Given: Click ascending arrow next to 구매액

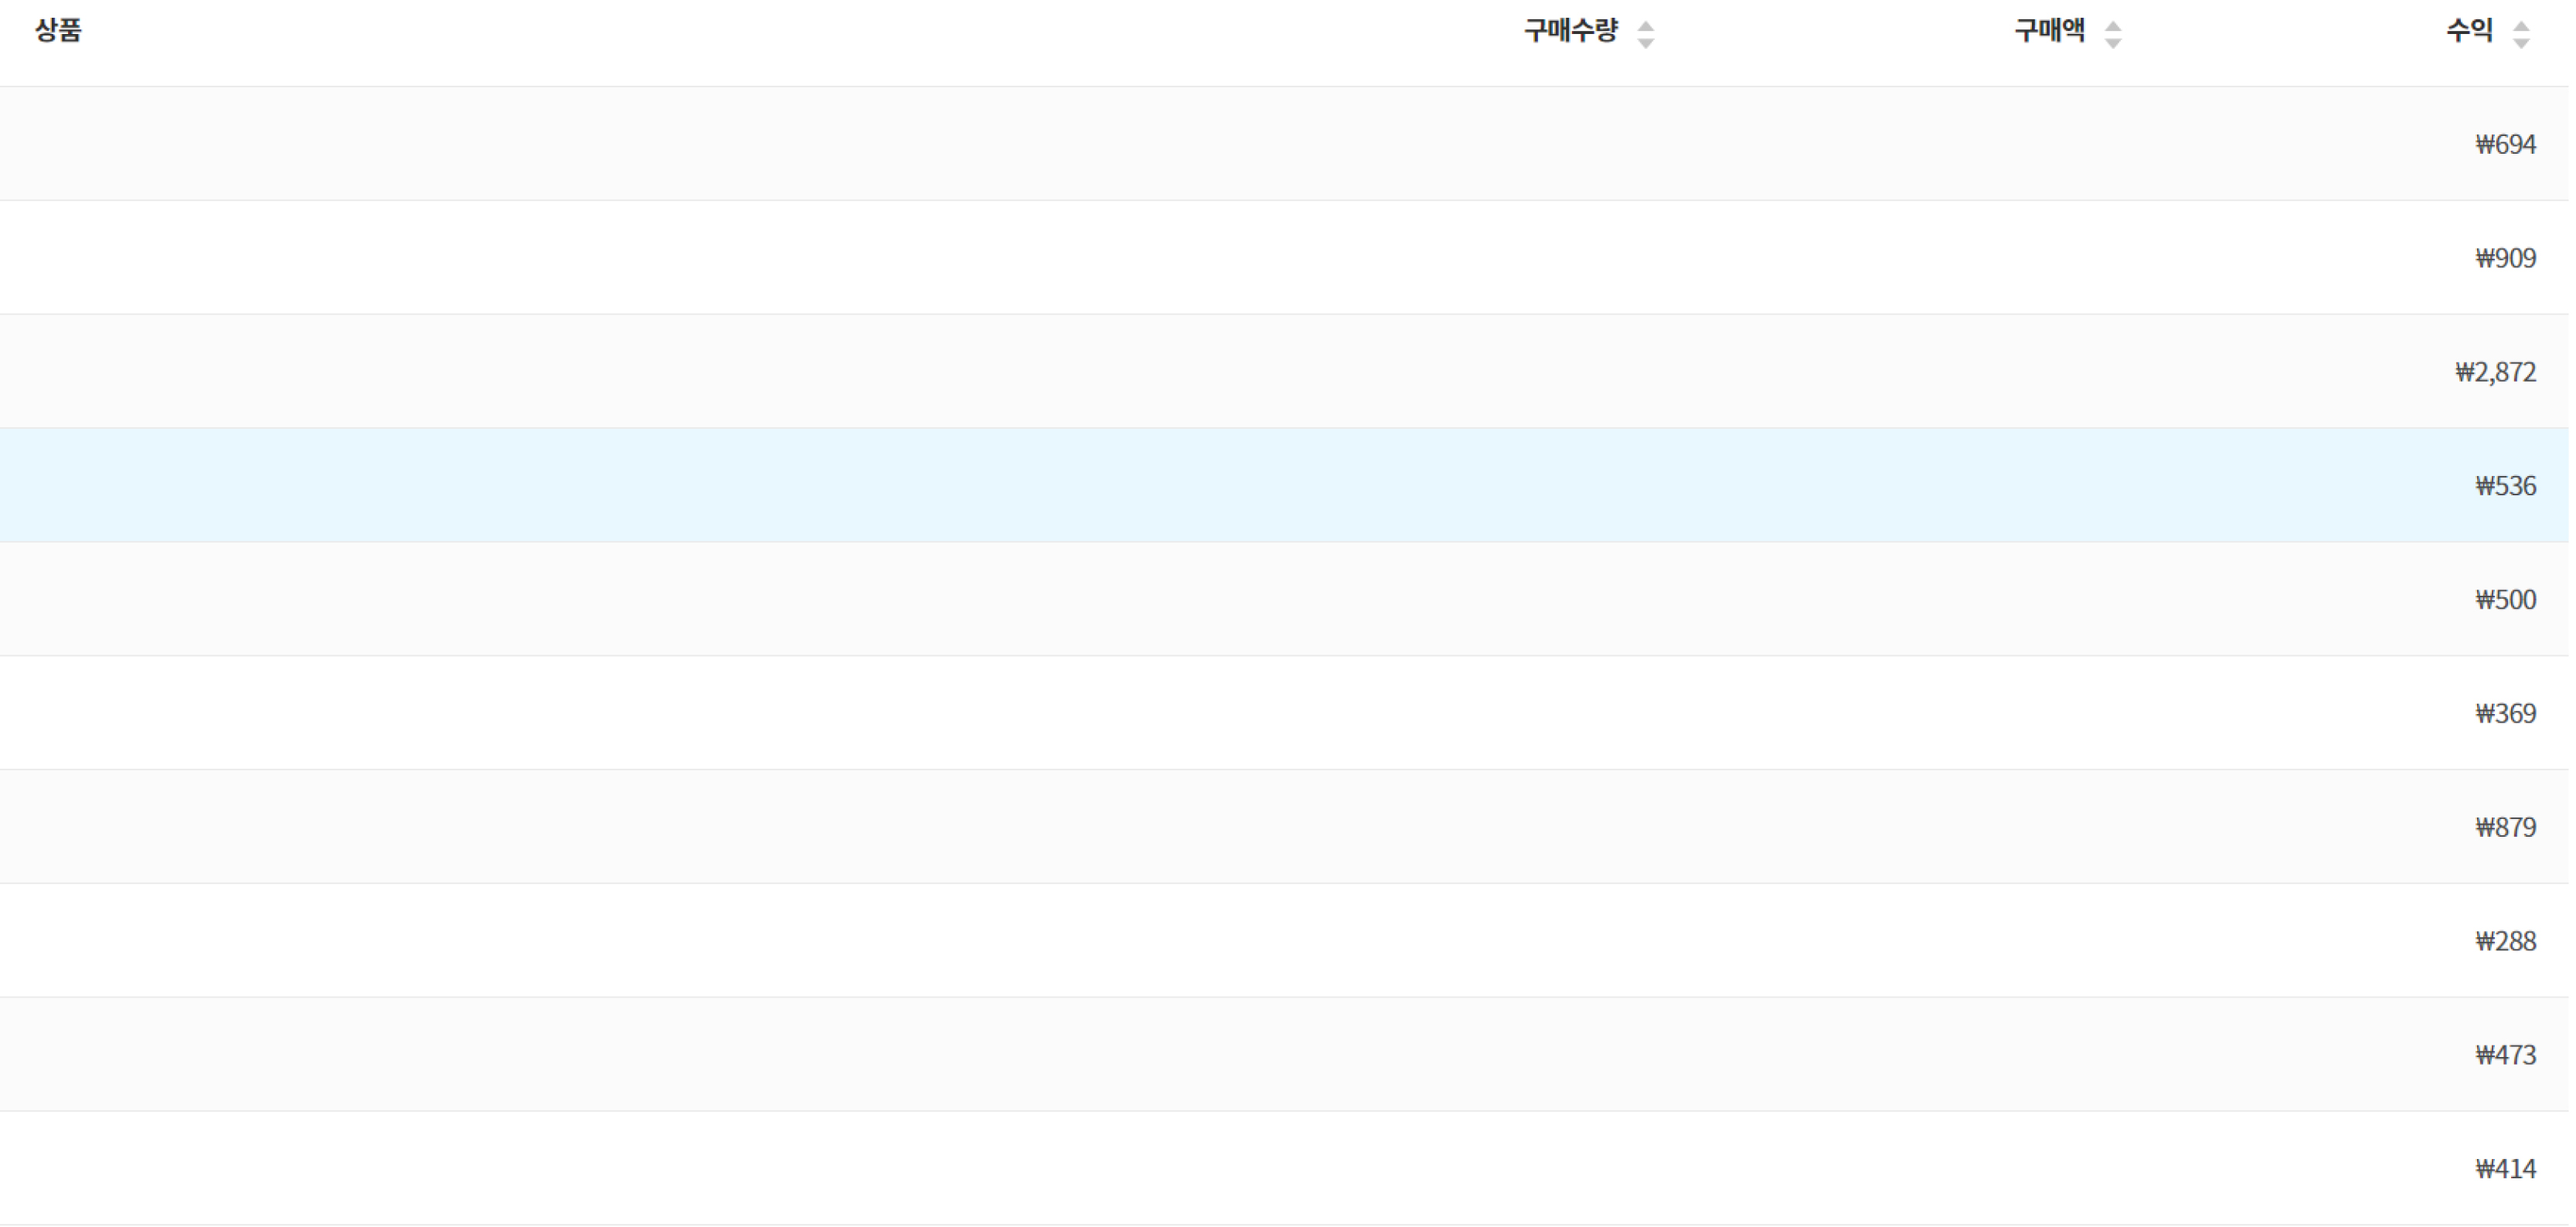Looking at the screenshot, I should point(2112,25).
